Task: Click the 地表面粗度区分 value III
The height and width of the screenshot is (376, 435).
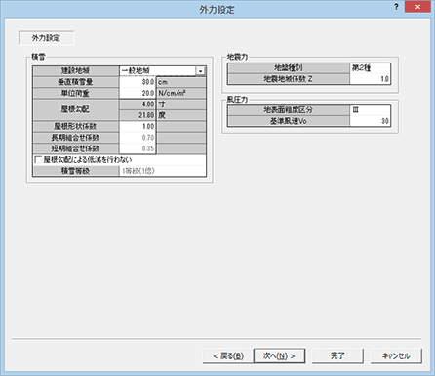Action: click(x=370, y=110)
